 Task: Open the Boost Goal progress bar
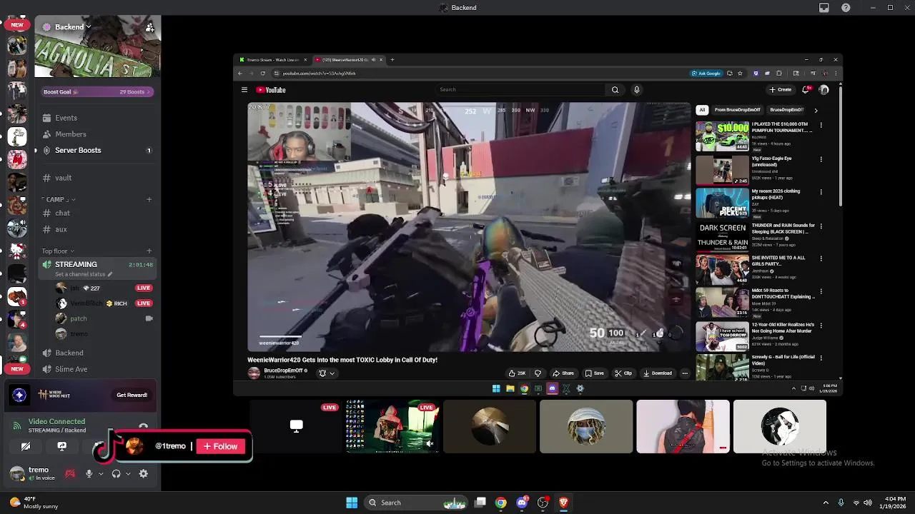click(97, 91)
